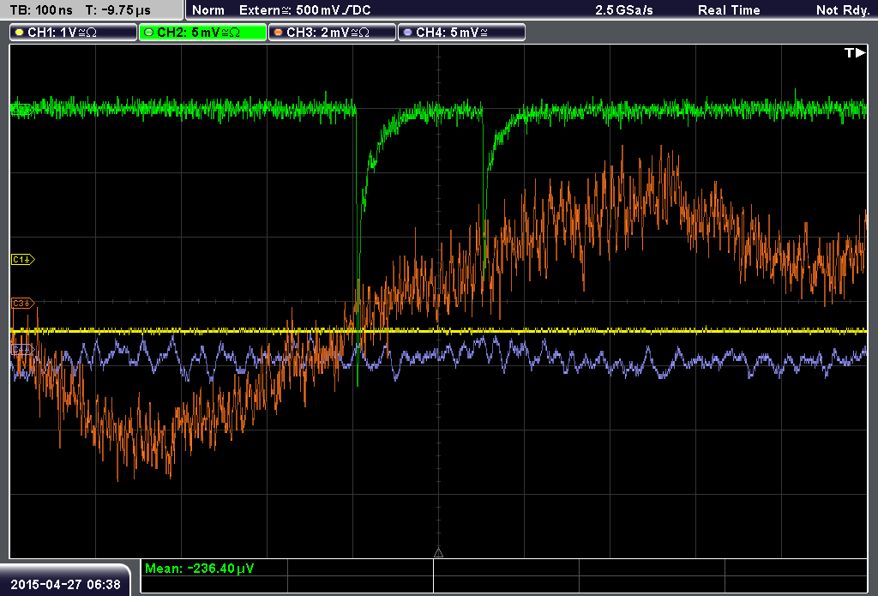Click the 'TB: 100 ns' timebase readout

pyautogui.click(x=41, y=10)
